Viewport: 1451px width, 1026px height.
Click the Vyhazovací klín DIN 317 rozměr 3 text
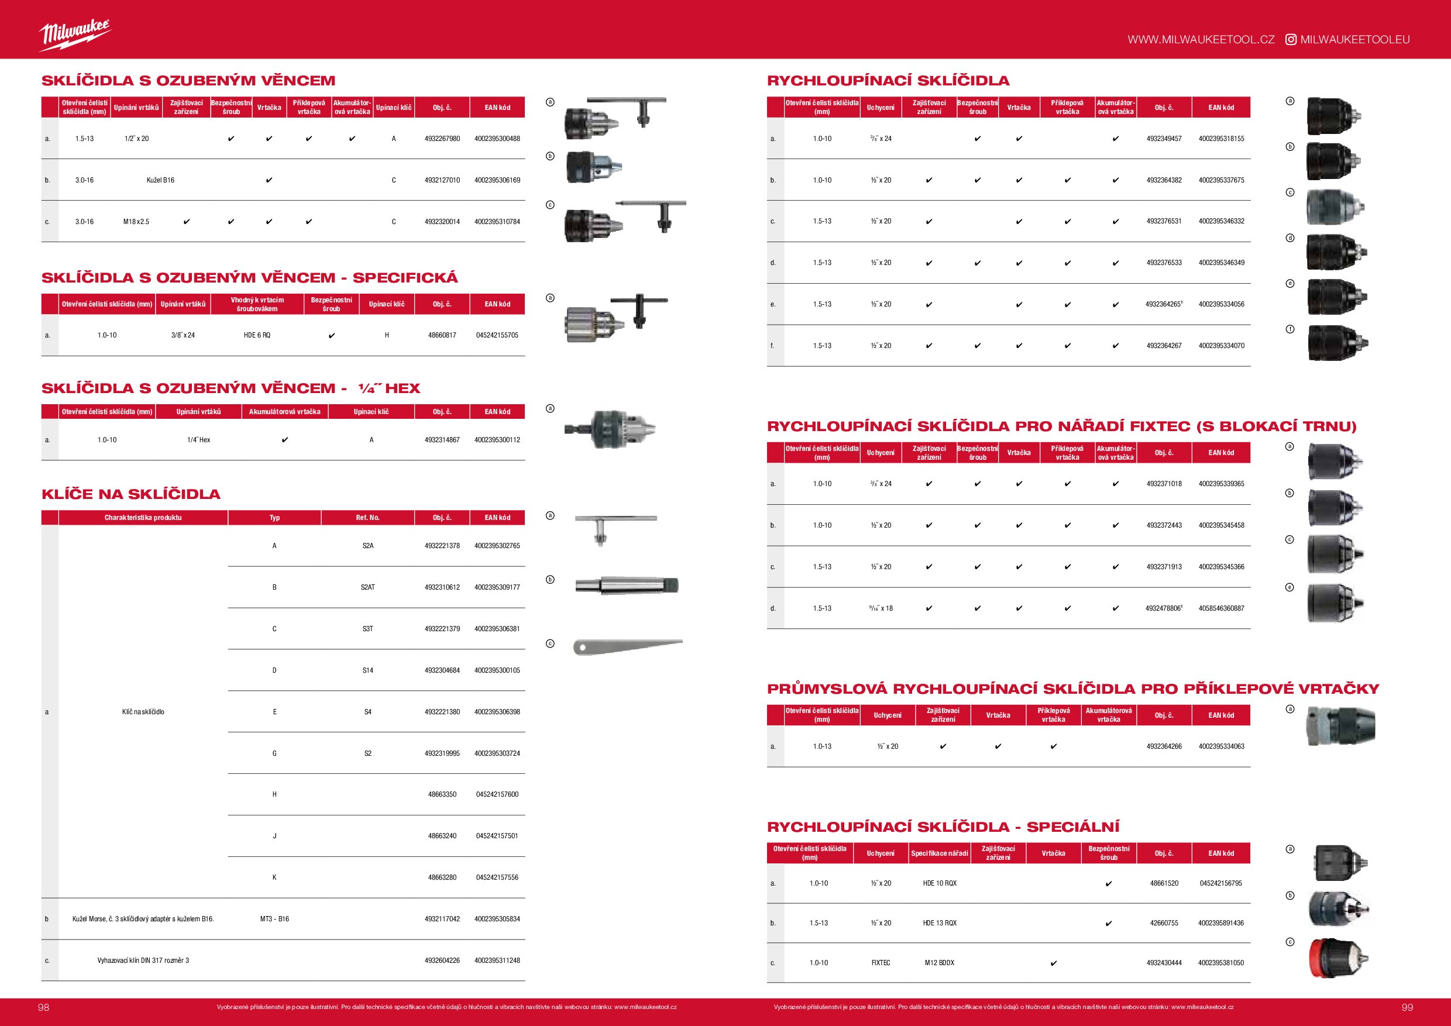click(143, 961)
